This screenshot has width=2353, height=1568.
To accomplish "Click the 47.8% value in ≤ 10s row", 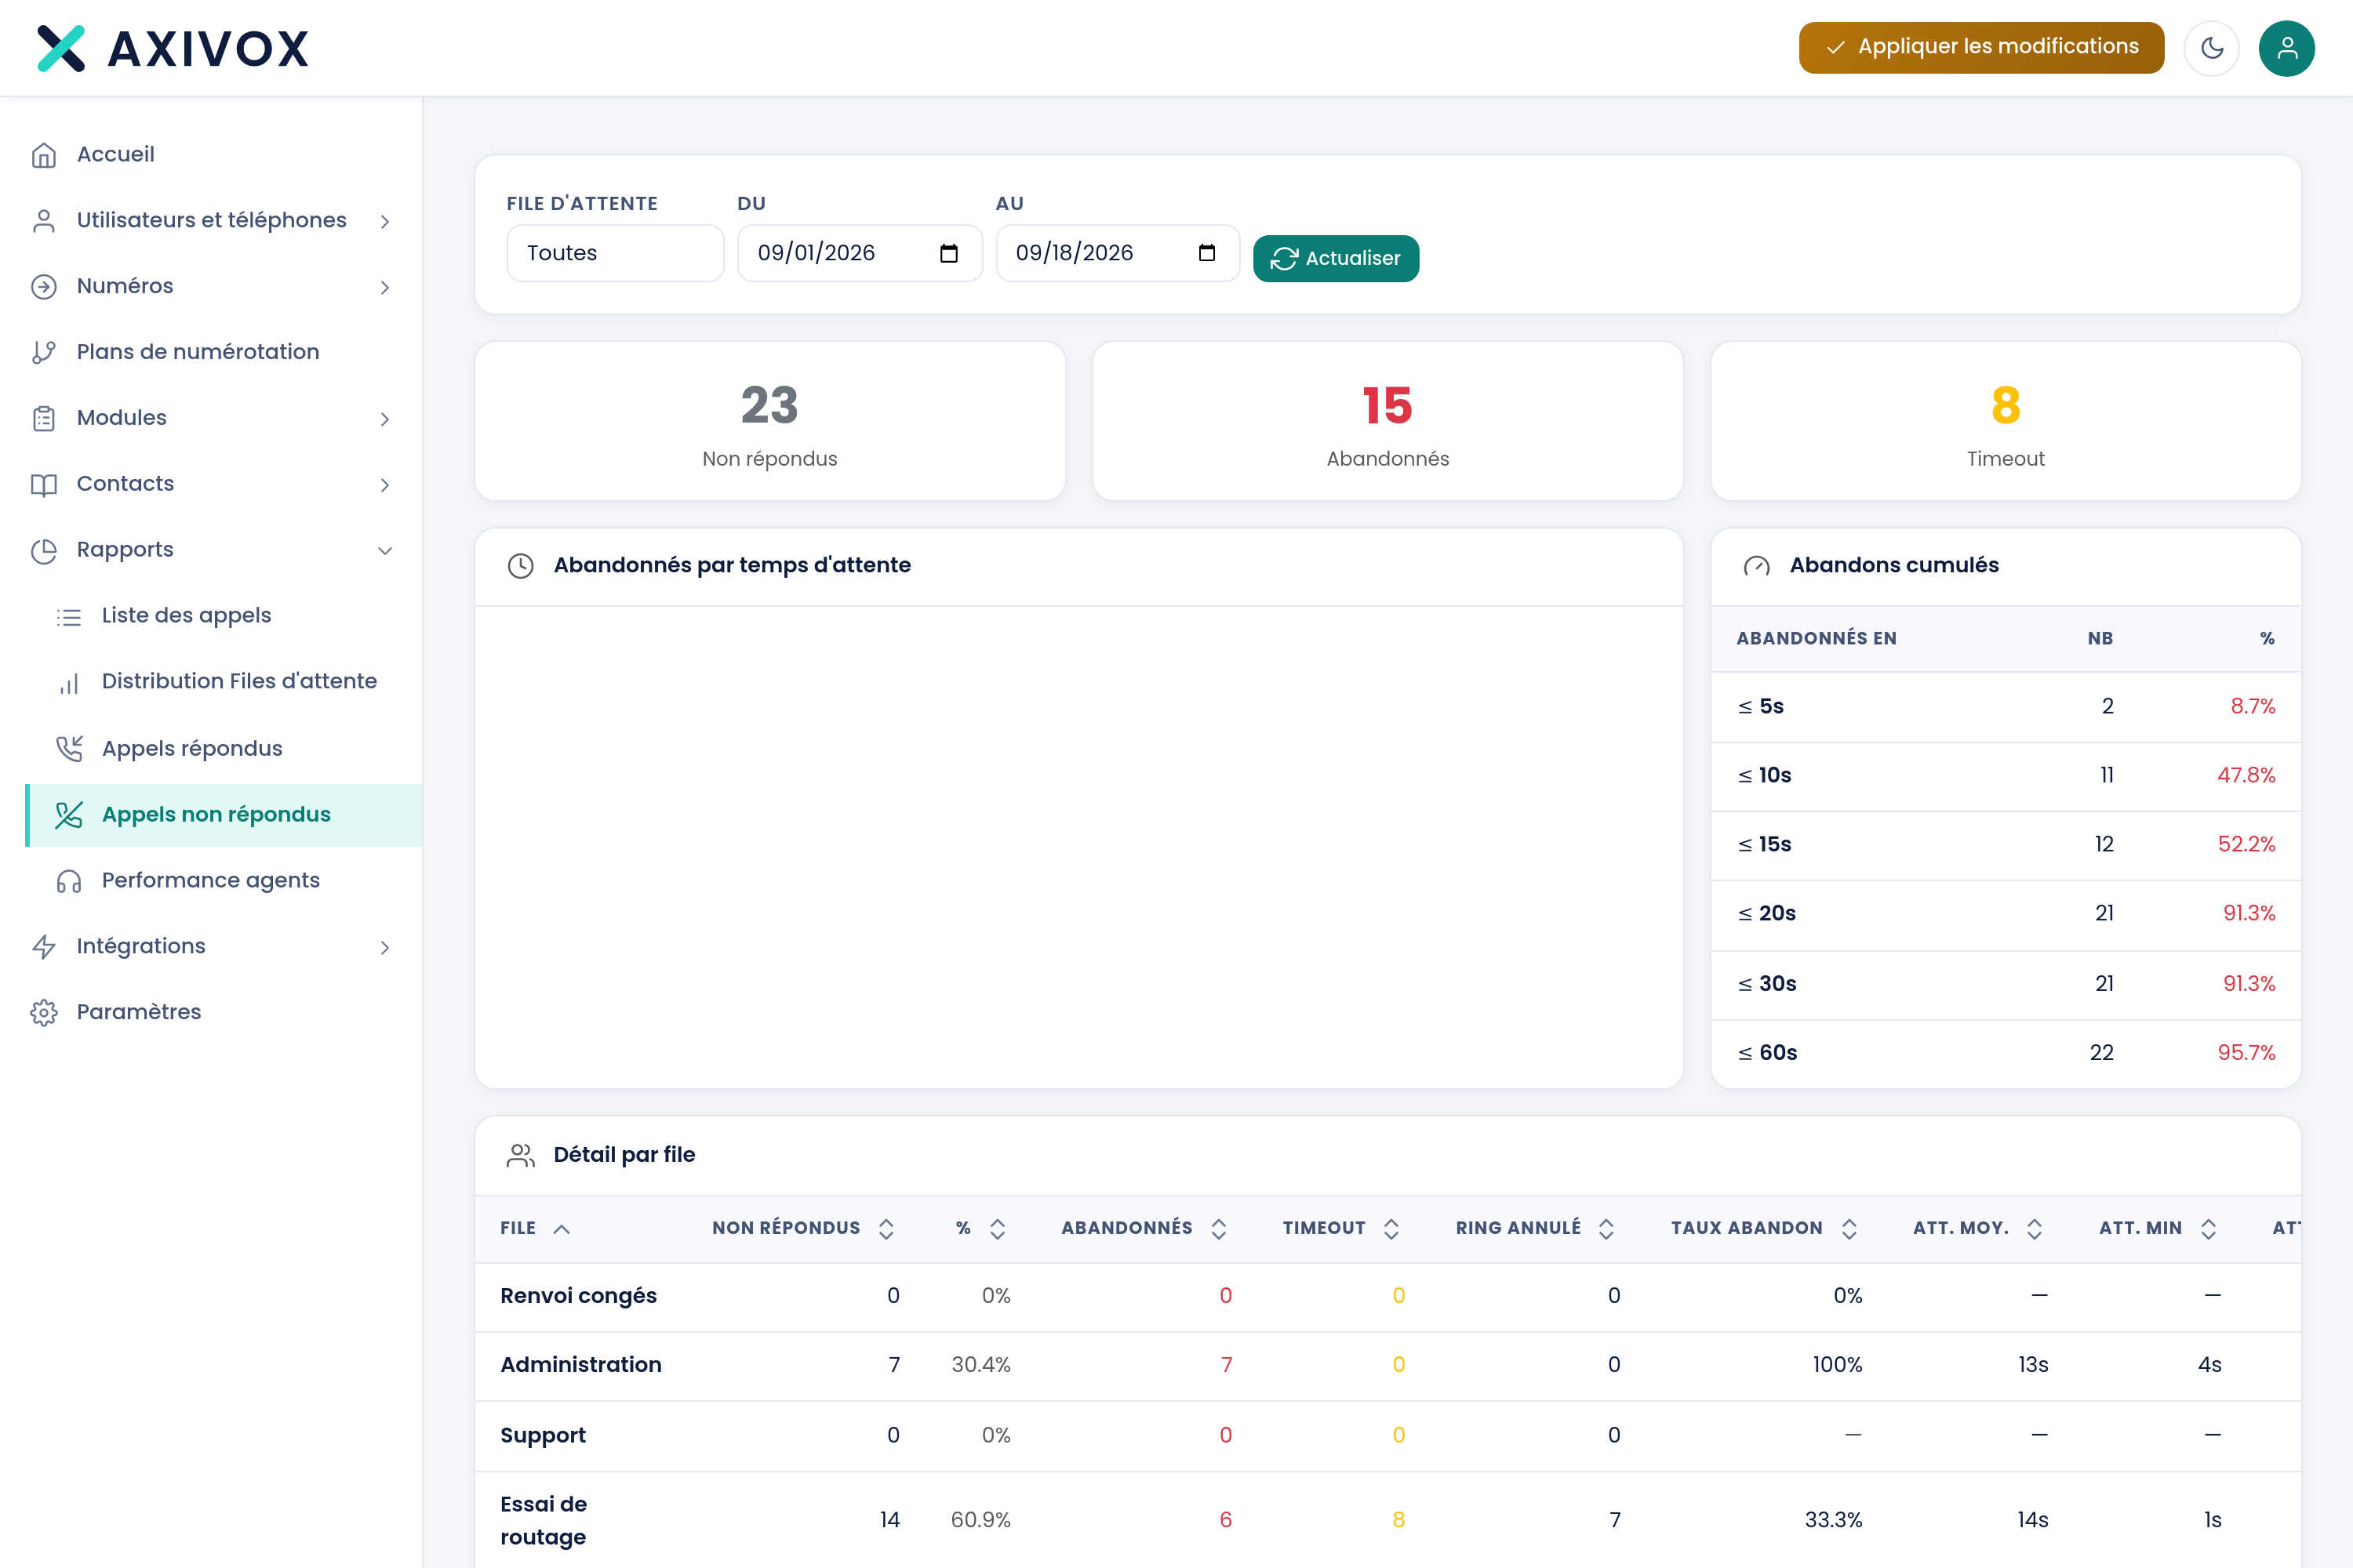I will click(x=2246, y=775).
